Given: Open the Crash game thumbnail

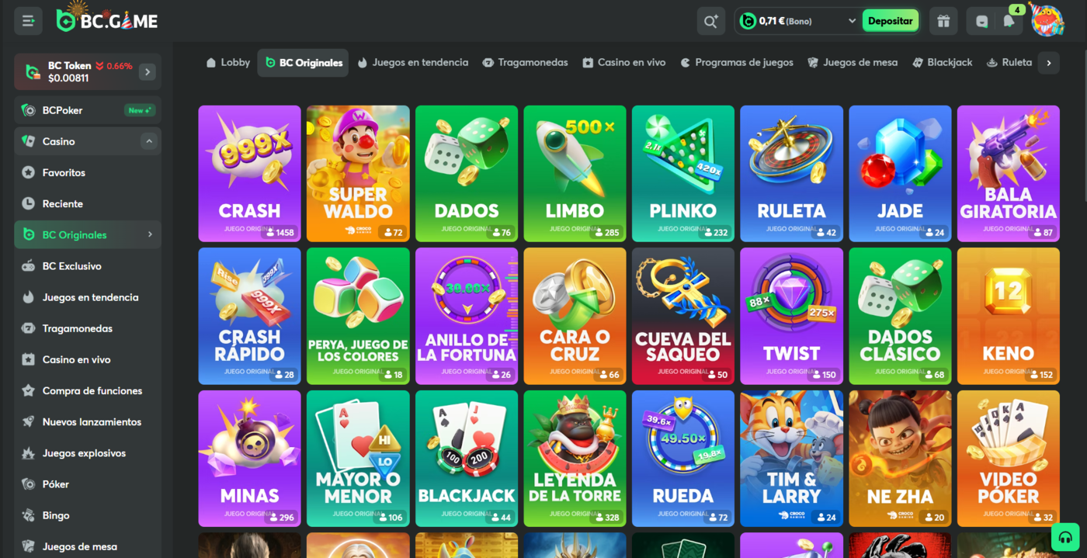Looking at the screenshot, I should [x=249, y=173].
